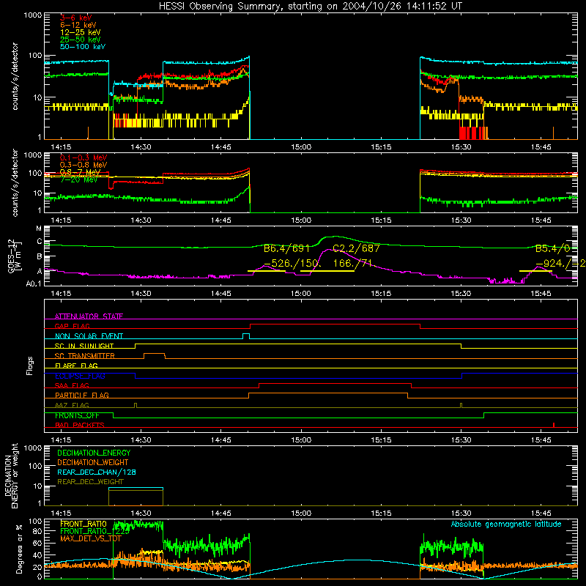Select the 'BAD_PACKETS' flag label

(x=80, y=426)
